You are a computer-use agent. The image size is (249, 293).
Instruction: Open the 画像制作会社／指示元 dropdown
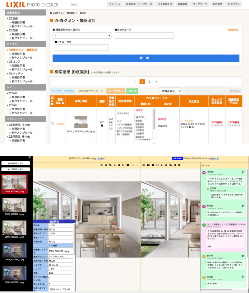point(82,35)
